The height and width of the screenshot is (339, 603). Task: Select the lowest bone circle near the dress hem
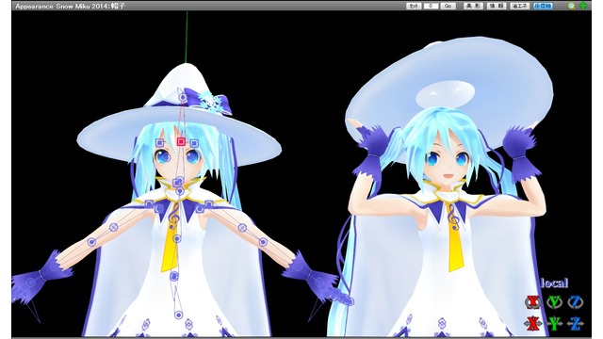pos(178,315)
